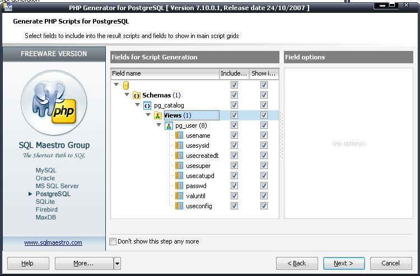Click the Views folder icon
This screenshot has height=276, width=420.
tap(158, 115)
